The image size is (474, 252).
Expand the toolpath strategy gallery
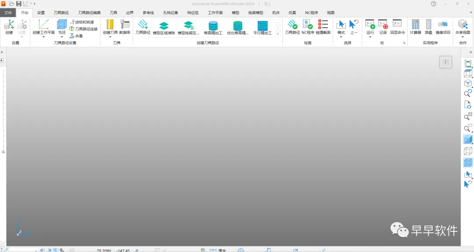coord(278,33)
